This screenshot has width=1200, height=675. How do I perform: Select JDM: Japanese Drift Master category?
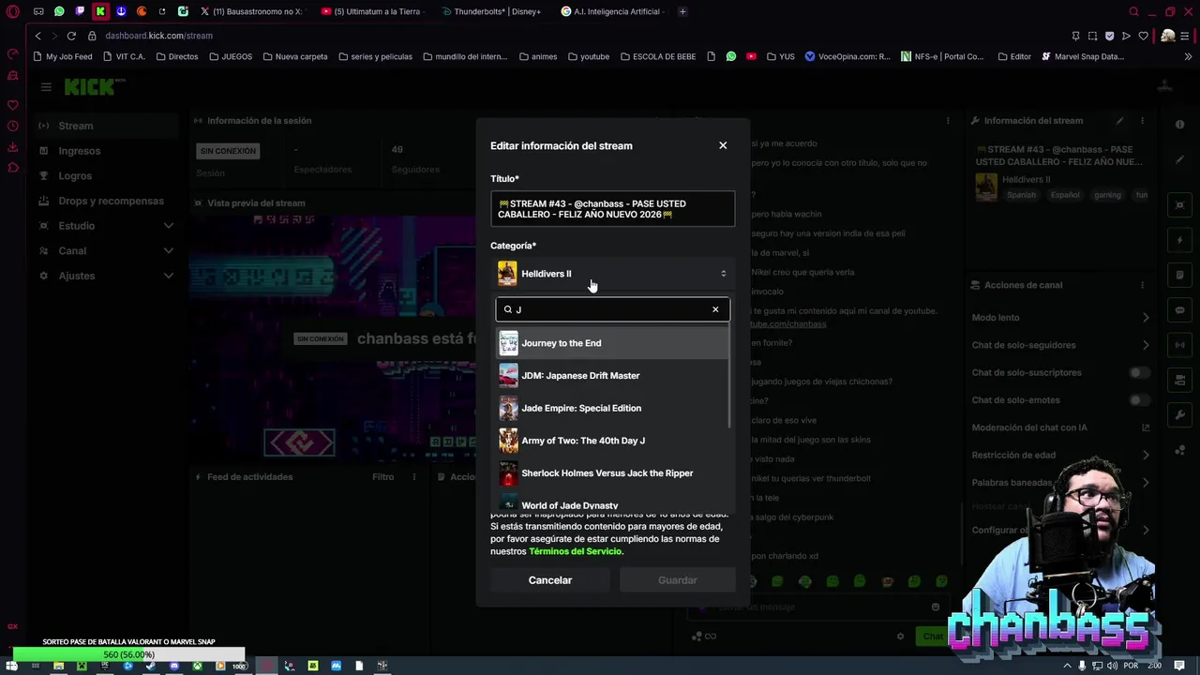point(612,376)
